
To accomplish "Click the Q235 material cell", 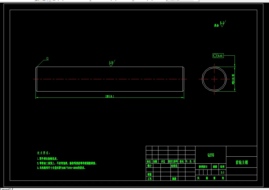I will (x=211, y=155).
